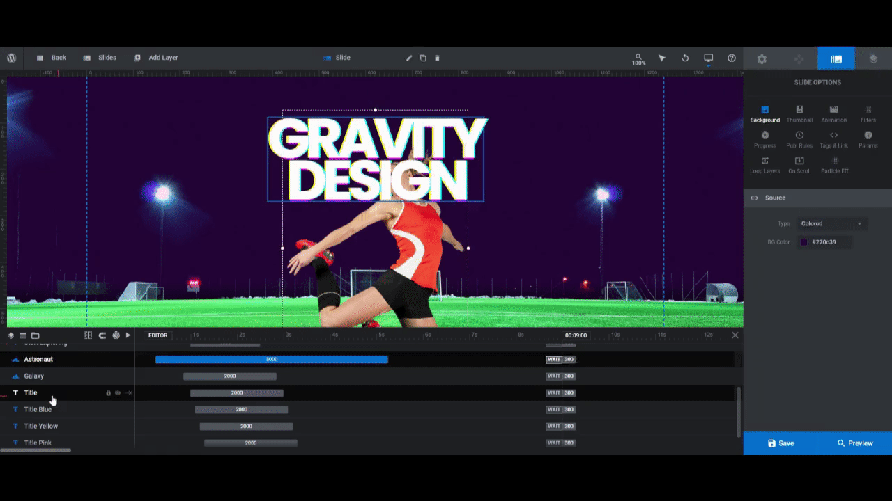892x501 pixels.
Task: Collapse the Source section header
Action: tap(817, 198)
